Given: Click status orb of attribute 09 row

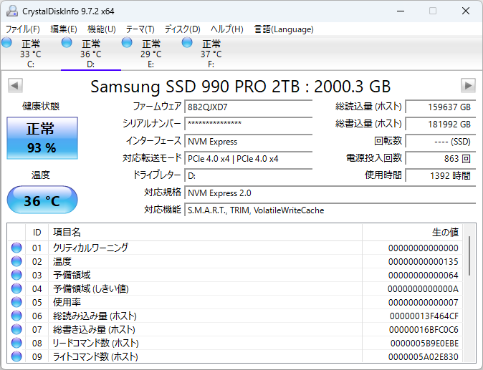Looking at the screenshot, I should [x=16, y=356].
